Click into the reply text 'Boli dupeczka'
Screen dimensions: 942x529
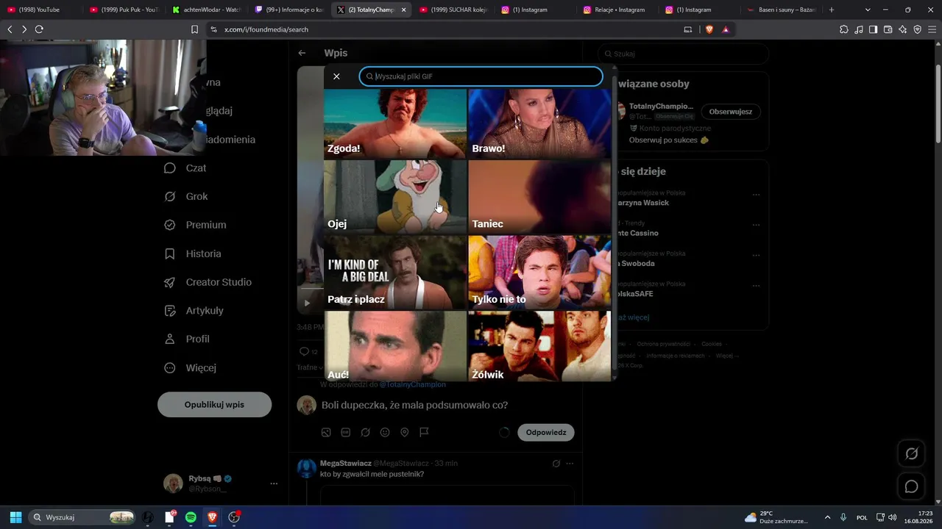[x=414, y=406]
